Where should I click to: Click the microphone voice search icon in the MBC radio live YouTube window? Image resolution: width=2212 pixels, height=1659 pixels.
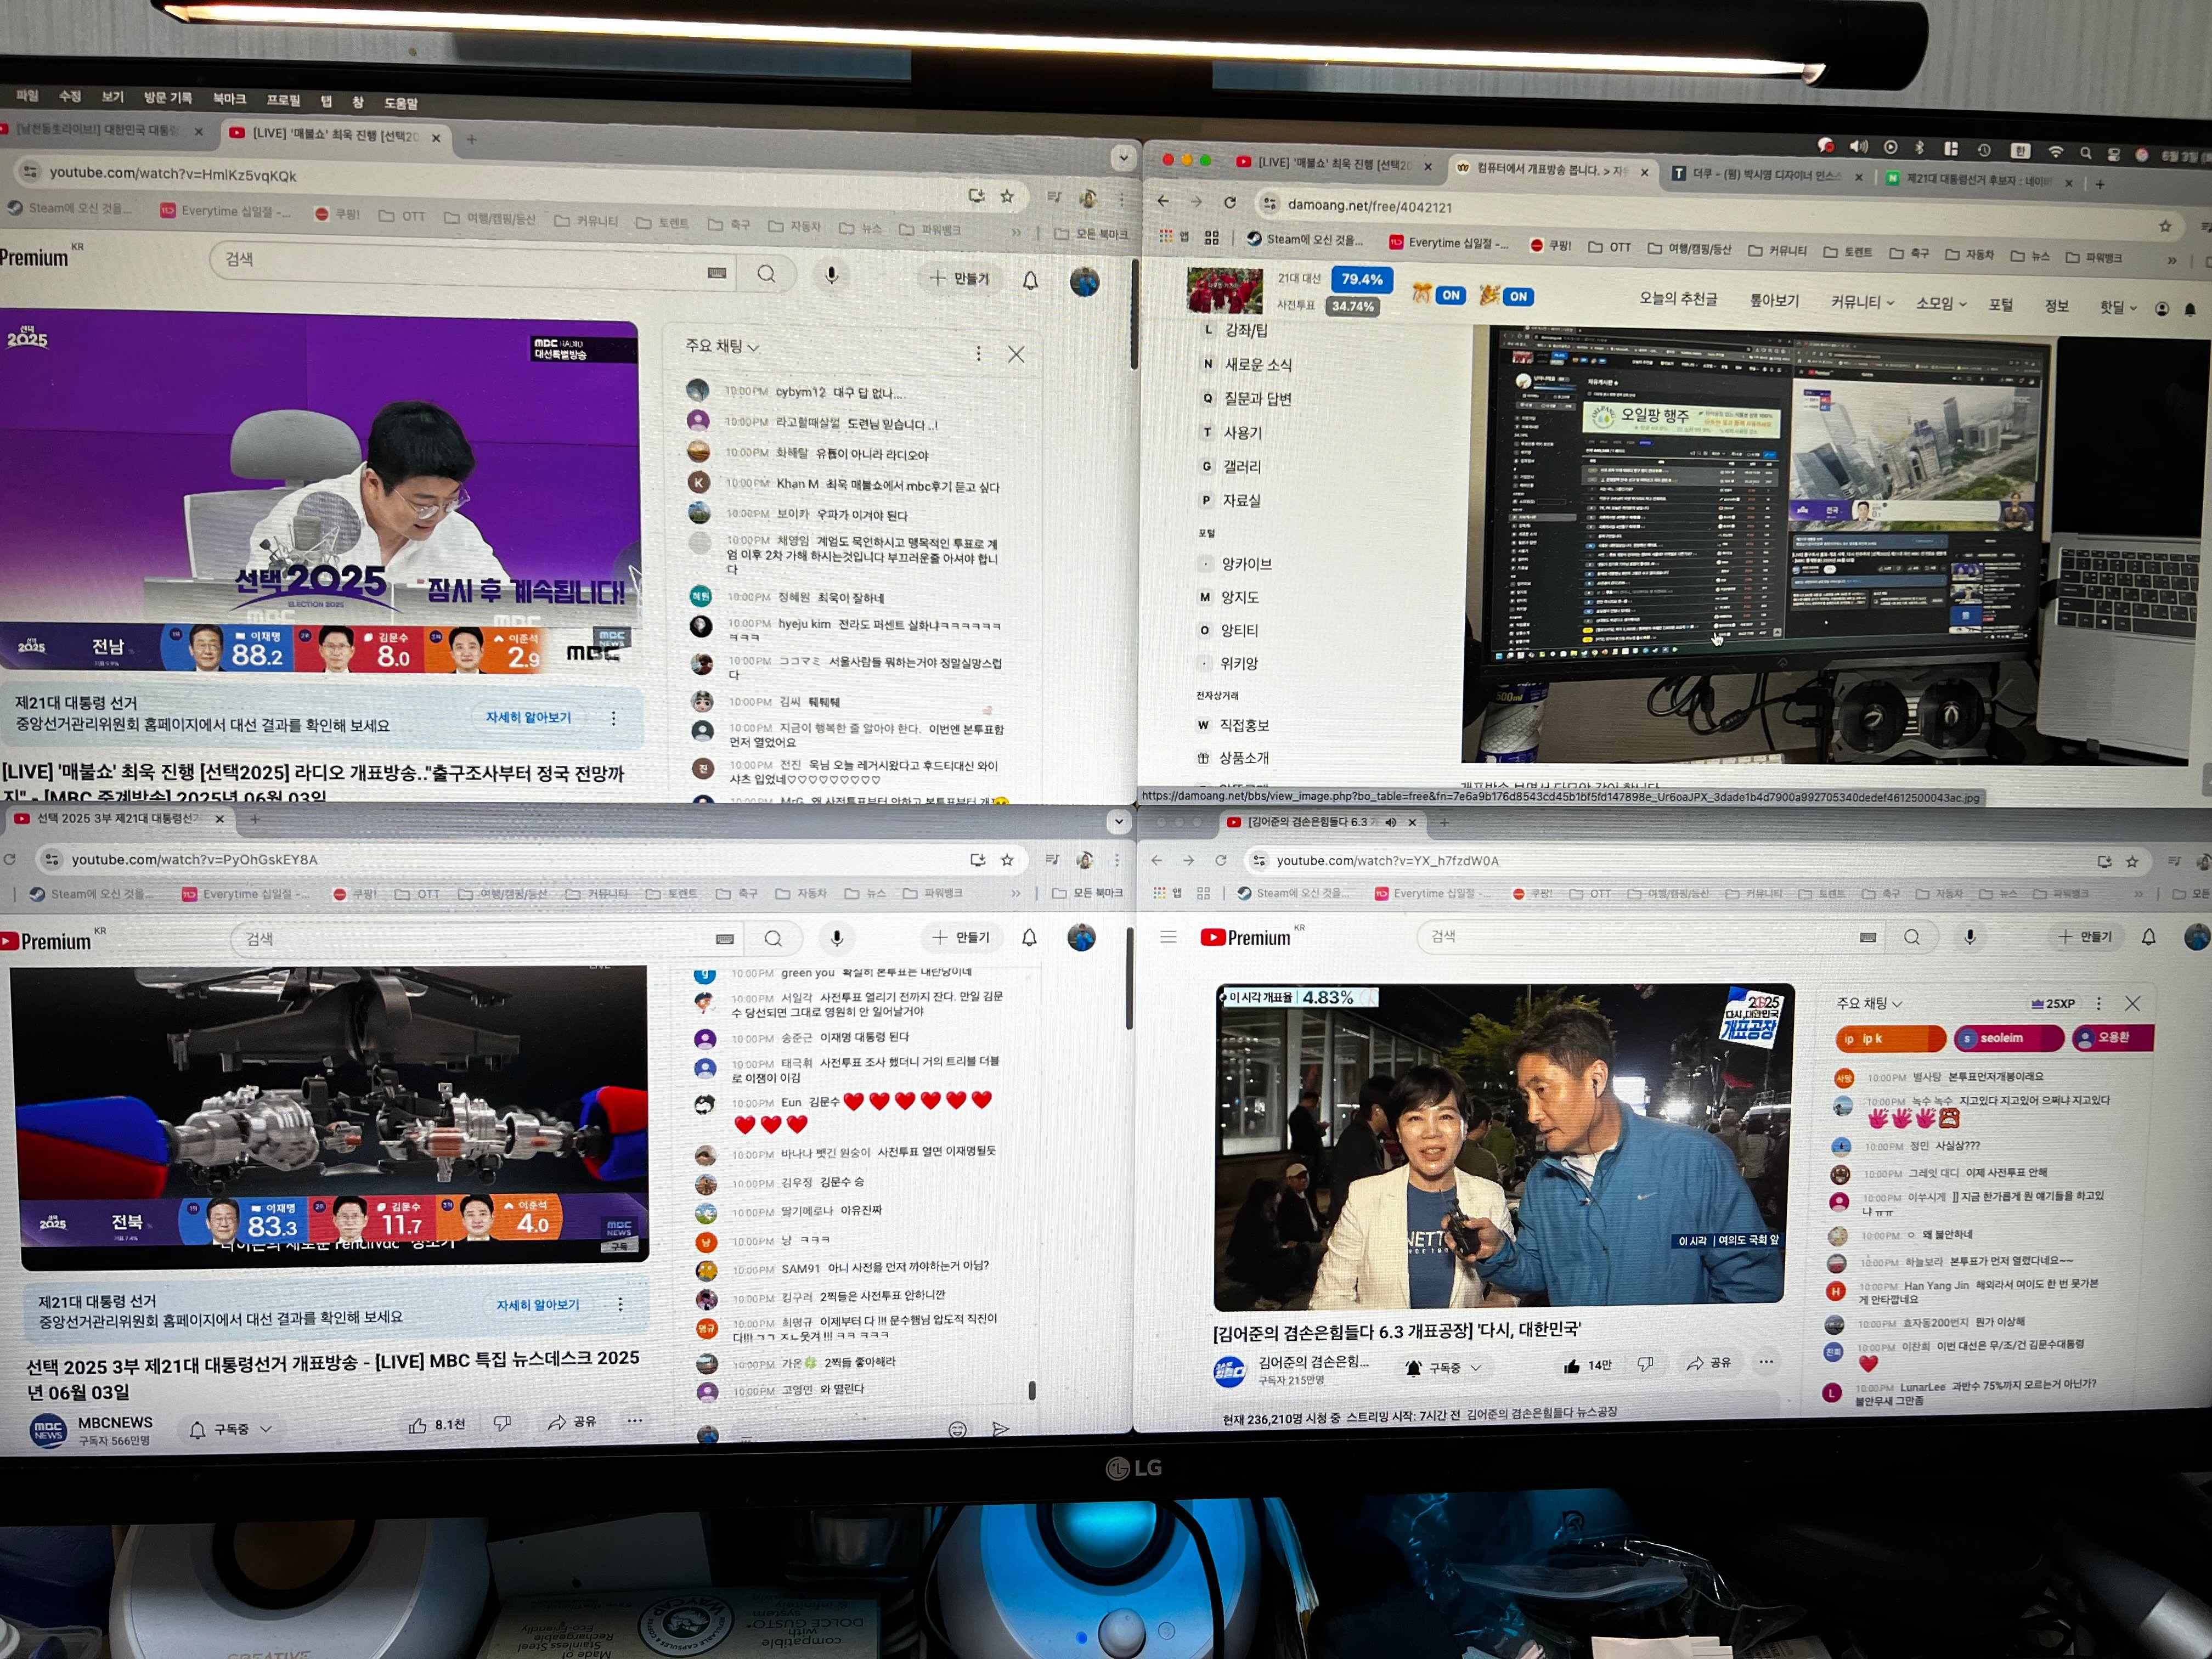tap(831, 275)
